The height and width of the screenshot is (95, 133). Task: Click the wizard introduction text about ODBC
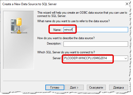tap(82, 14)
